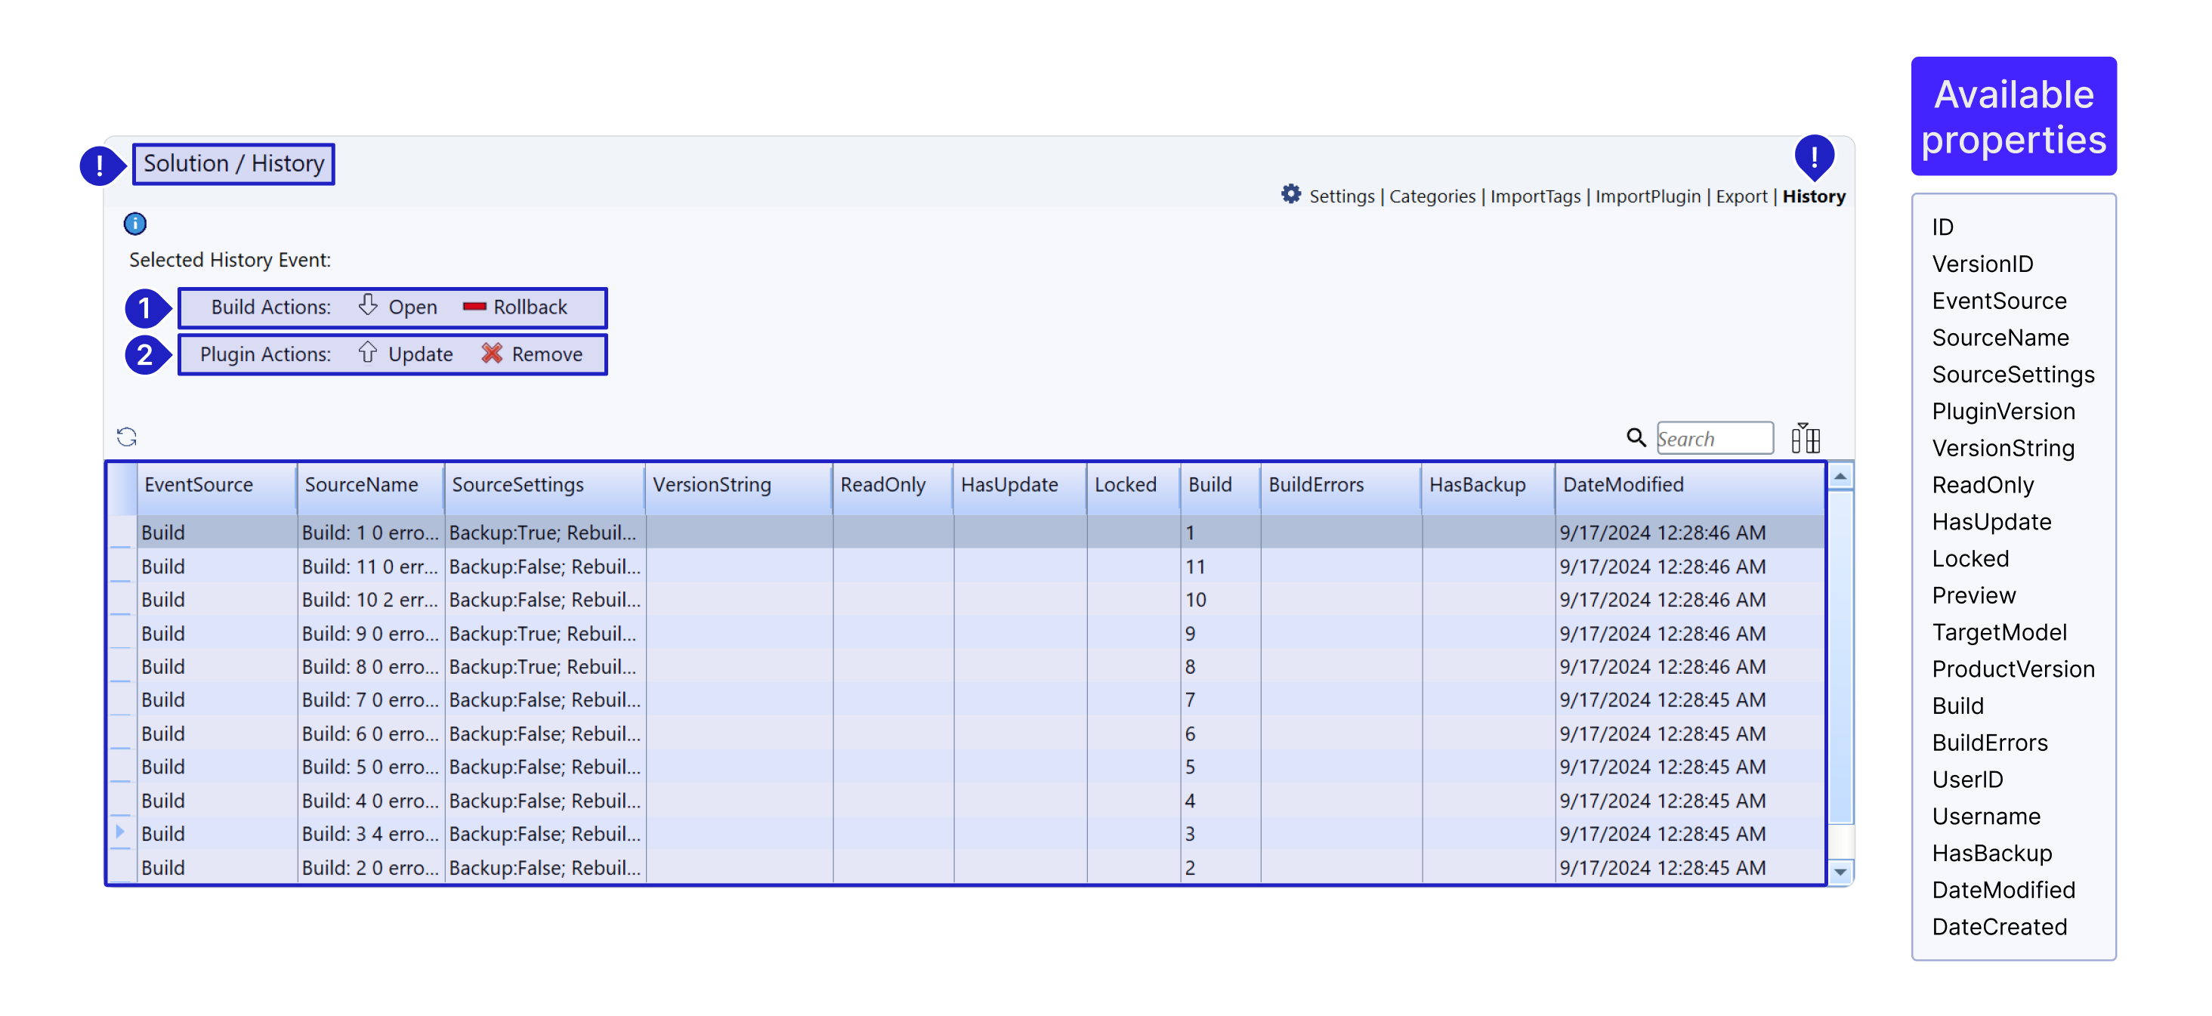Click the DateCreated property in list

(x=1999, y=927)
